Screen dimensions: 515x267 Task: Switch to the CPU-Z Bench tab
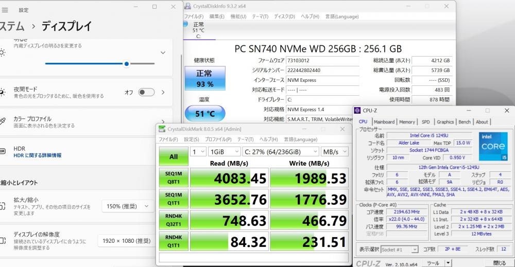click(465, 122)
